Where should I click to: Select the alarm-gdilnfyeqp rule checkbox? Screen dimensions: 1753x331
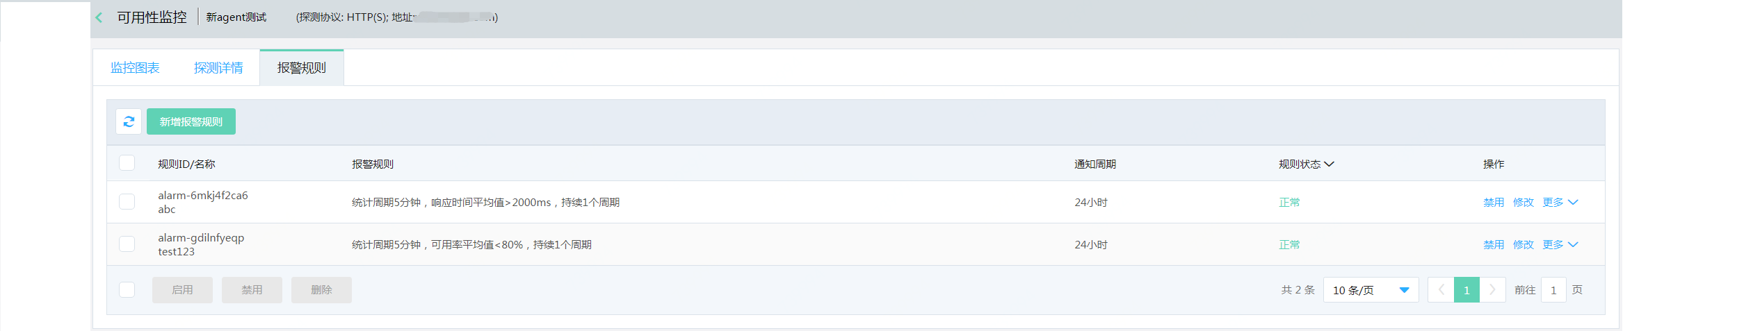point(127,244)
